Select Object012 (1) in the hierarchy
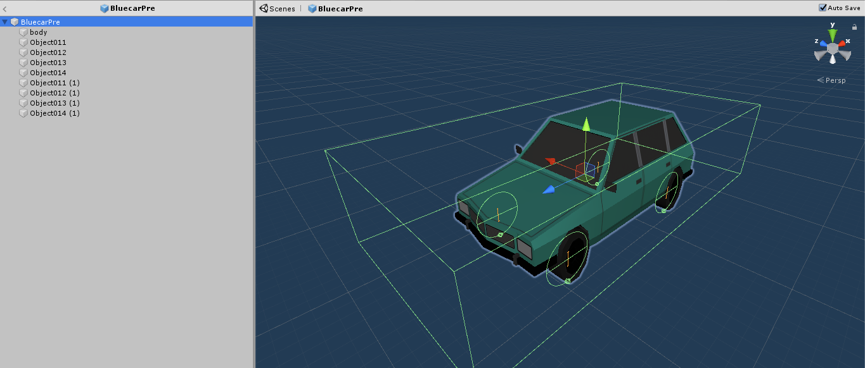This screenshot has width=865, height=368. pyautogui.click(x=55, y=93)
